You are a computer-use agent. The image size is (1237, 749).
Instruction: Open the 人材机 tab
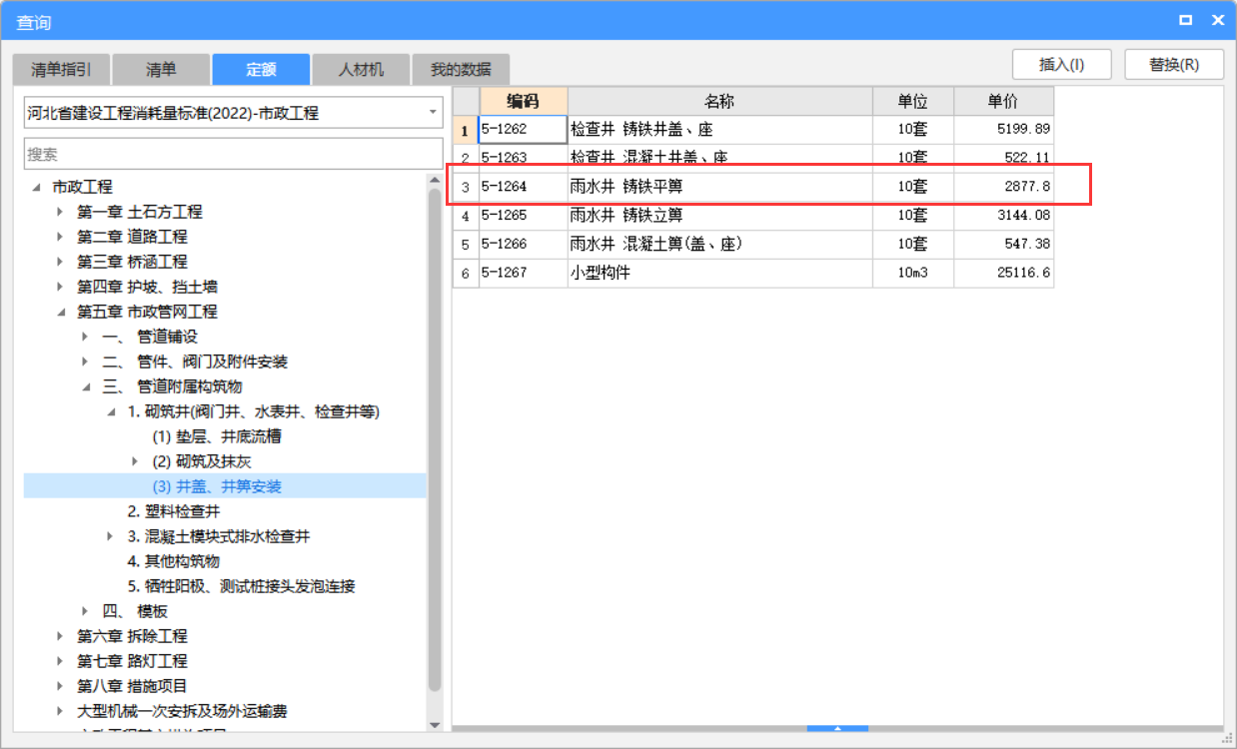[x=361, y=70]
